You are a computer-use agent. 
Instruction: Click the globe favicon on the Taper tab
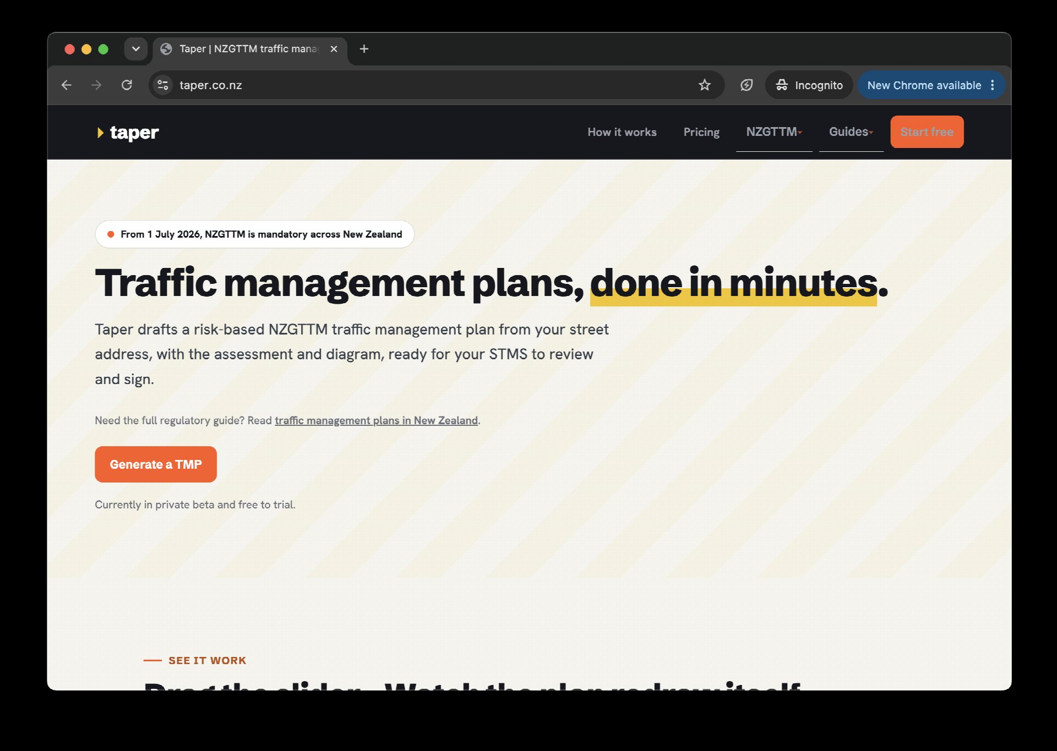(x=166, y=49)
